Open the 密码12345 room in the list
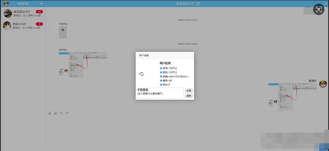 pyautogui.click(x=23, y=26)
